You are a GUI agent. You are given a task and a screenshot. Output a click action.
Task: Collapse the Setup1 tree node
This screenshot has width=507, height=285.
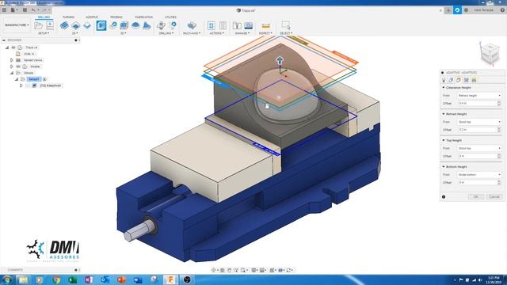tap(17, 79)
